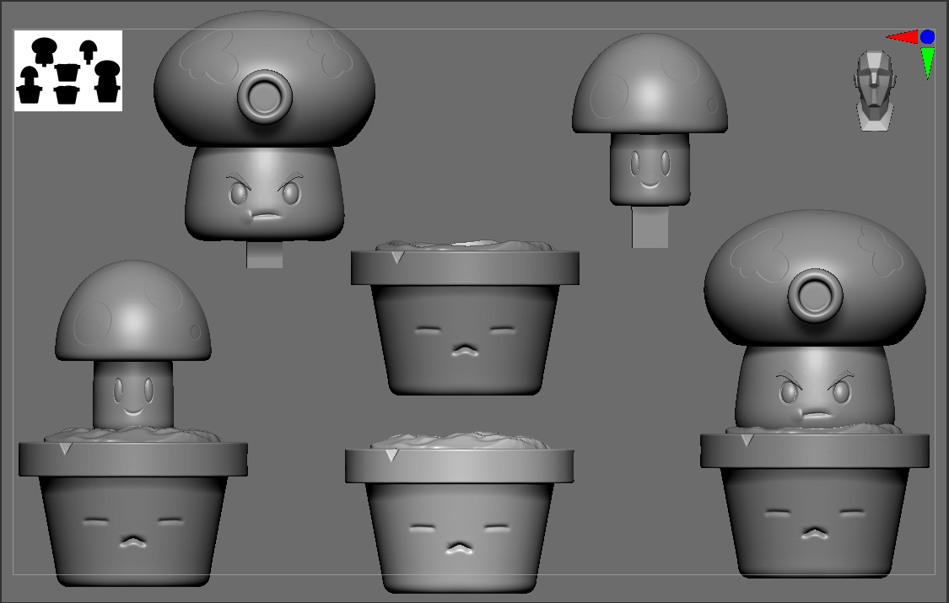Viewport: 949px width, 603px height.
Task: Click the ring nozzle on unpotted angry mushroom
Action: pos(265,97)
